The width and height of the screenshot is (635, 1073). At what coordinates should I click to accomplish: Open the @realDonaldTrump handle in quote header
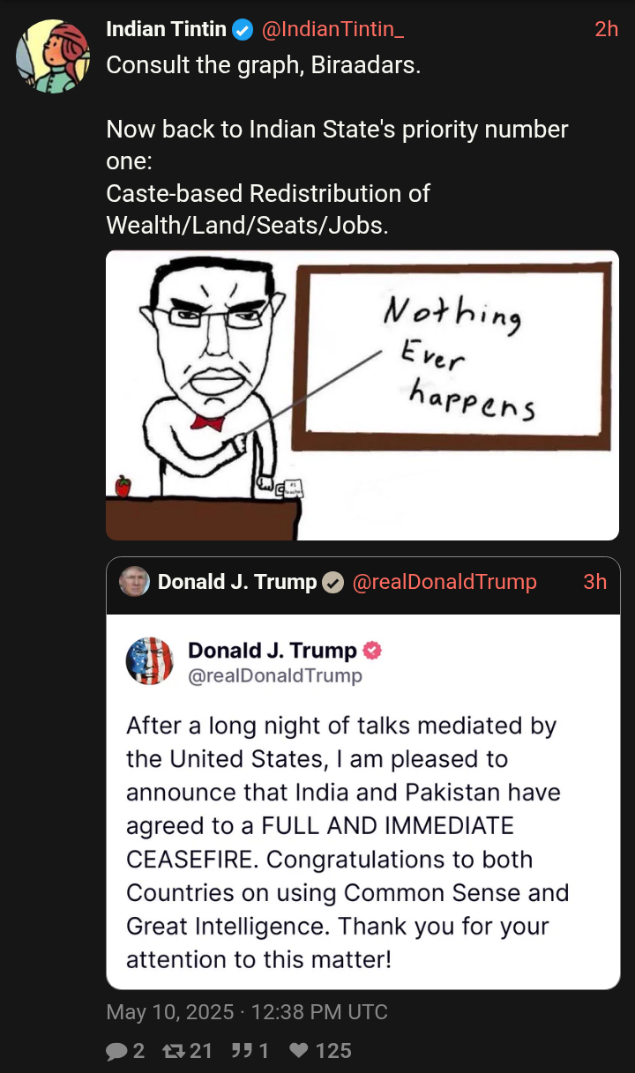[444, 582]
